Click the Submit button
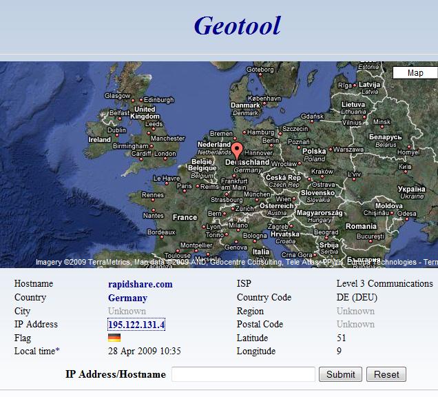The height and width of the screenshot is (397, 438). (x=340, y=374)
